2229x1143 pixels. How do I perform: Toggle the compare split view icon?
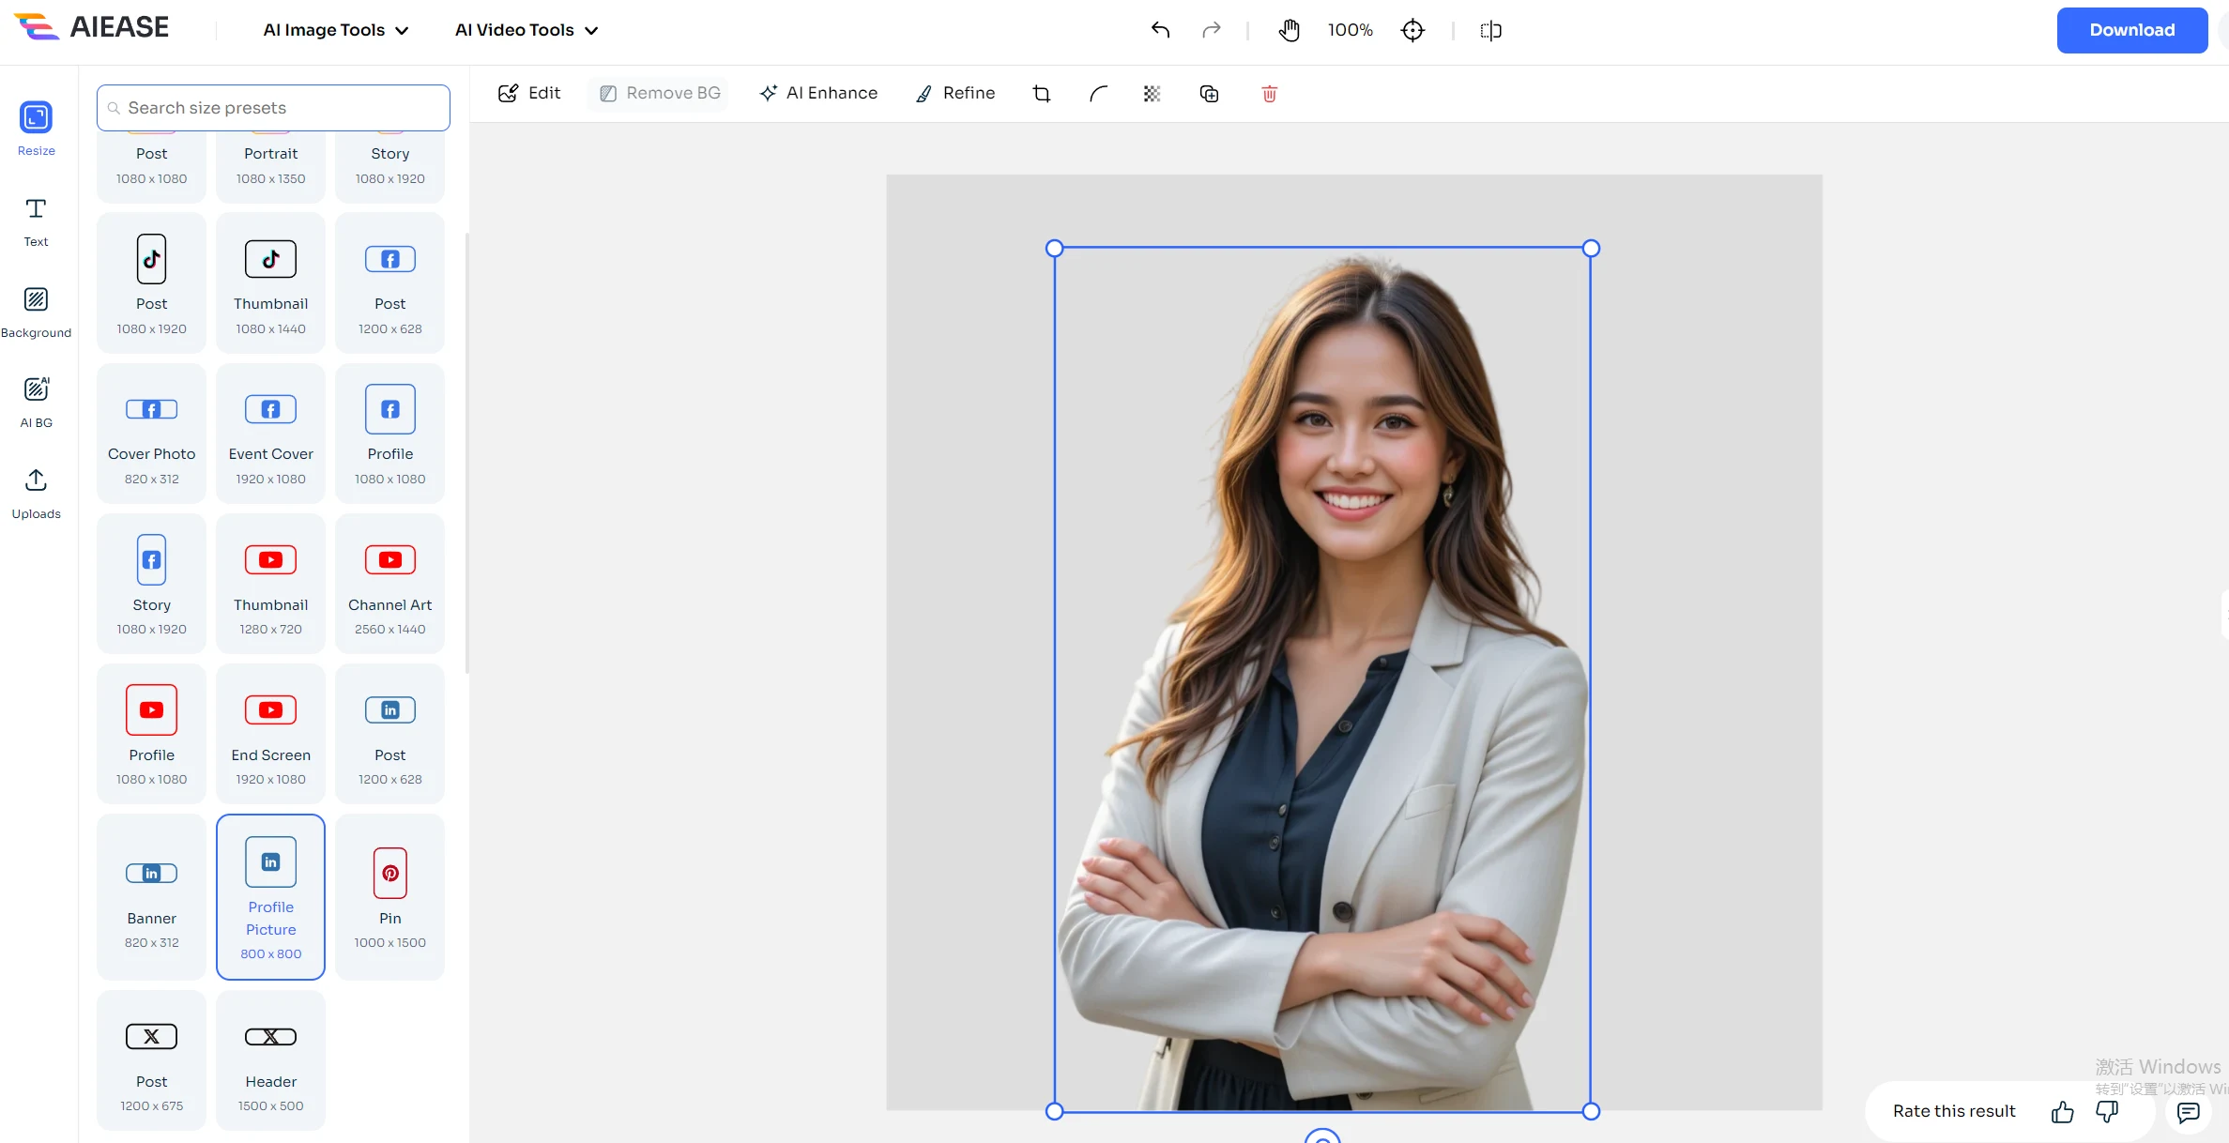pyautogui.click(x=1490, y=30)
